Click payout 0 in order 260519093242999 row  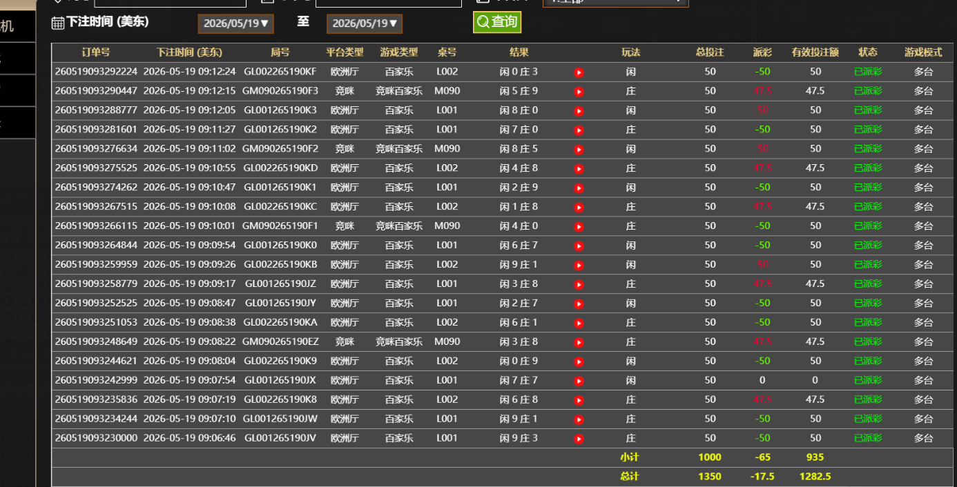click(762, 381)
